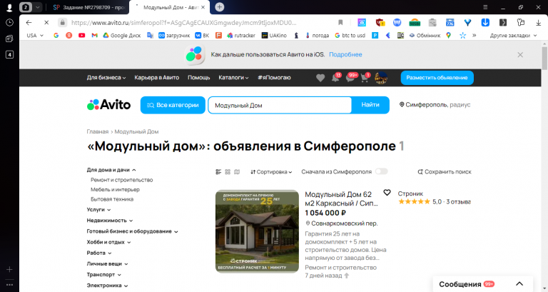This screenshot has height=292, width=548.
Task: Open Avito messages chat bubble icon
Action: 350,78
